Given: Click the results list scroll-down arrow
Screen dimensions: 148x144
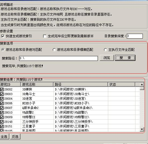Looking at the screenshot, I should click(142, 129).
